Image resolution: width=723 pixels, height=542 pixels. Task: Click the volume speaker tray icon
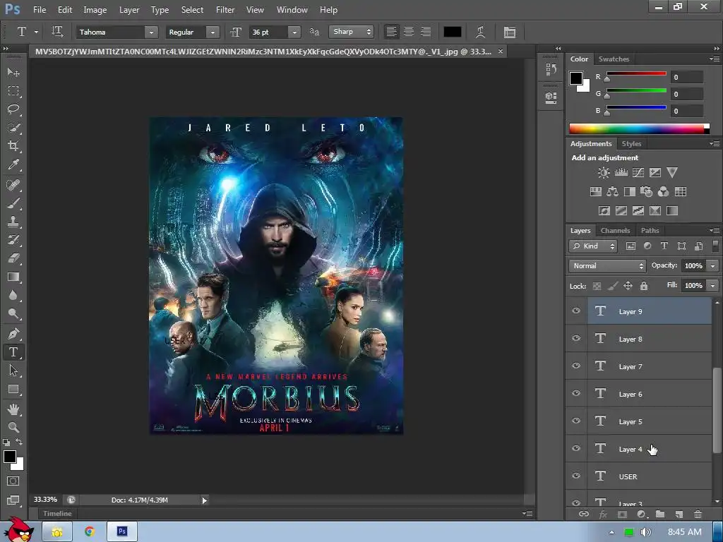(x=645, y=532)
